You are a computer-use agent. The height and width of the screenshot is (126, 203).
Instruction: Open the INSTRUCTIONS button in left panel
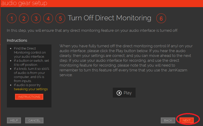pos(29,97)
